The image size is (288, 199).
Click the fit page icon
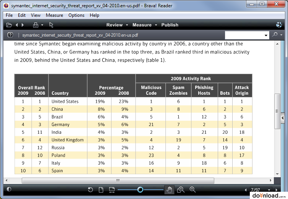coord(101,189)
